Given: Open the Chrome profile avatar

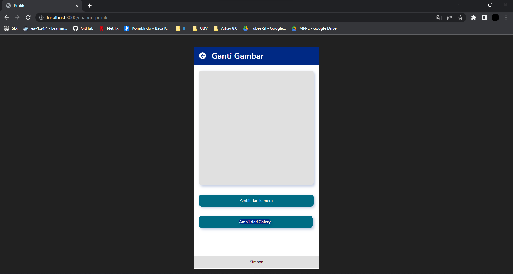Looking at the screenshot, I should 495,18.
